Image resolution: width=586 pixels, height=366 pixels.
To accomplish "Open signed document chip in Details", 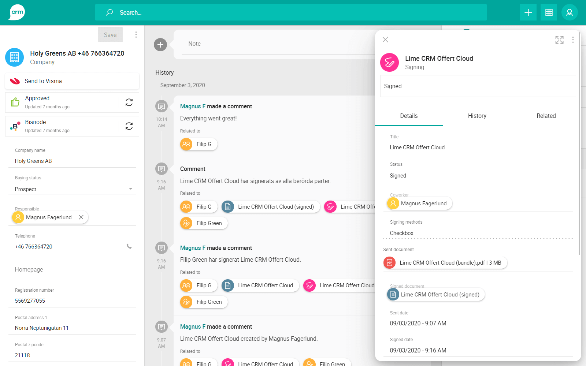I will 436,295.
